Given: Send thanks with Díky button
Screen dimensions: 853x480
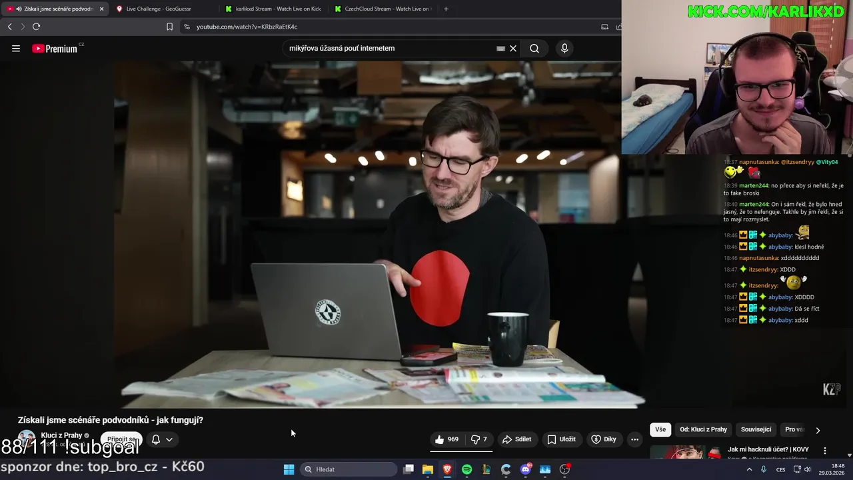Looking at the screenshot, I should (604, 439).
